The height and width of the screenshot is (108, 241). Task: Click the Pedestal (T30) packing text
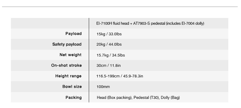pyautogui.click(x=146, y=98)
